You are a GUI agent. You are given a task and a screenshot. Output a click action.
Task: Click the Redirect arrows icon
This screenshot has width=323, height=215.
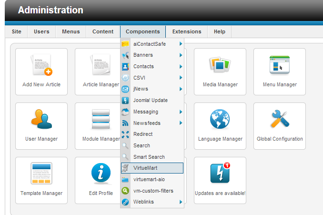click(x=125, y=134)
